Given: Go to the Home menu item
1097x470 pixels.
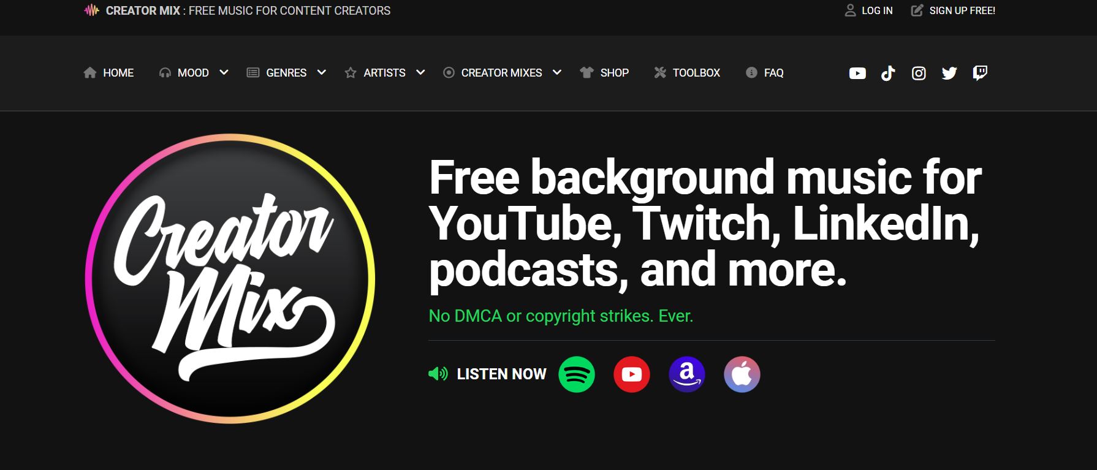Looking at the screenshot, I should pyautogui.click(x=109, y=73).
